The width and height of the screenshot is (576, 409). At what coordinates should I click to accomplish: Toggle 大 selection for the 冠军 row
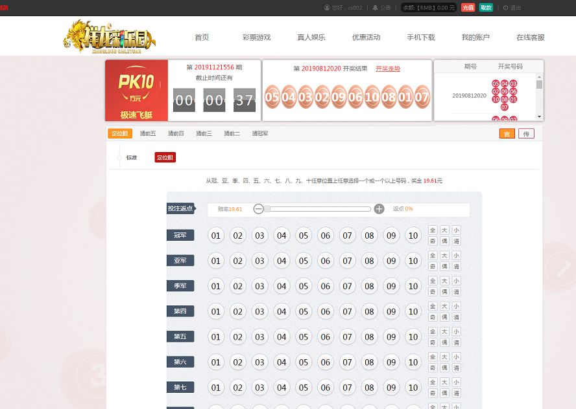(444, 230)
